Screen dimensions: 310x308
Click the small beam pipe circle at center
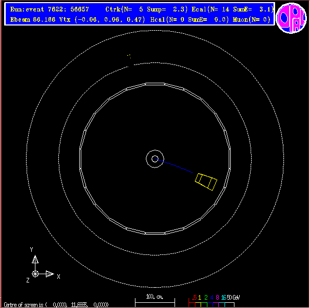(x=155, y=159)
